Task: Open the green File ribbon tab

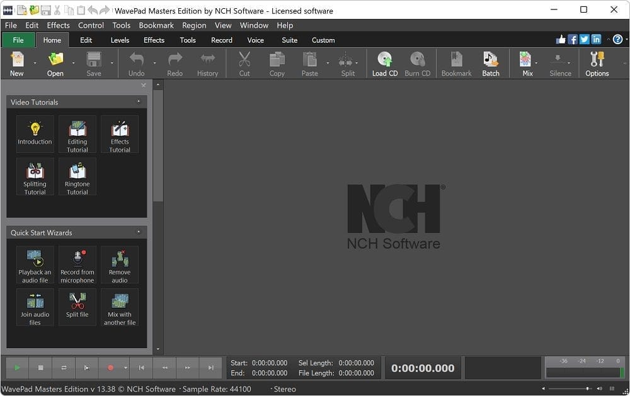Action: coord(18,40)
